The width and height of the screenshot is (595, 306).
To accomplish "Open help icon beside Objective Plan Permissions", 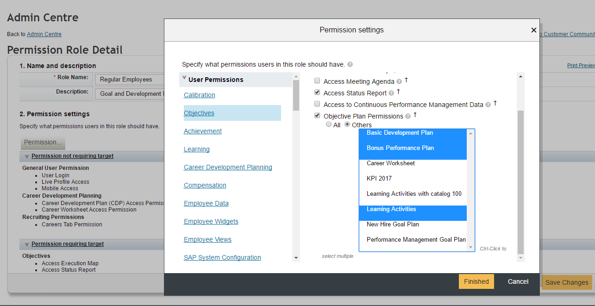I will point(408,117).
